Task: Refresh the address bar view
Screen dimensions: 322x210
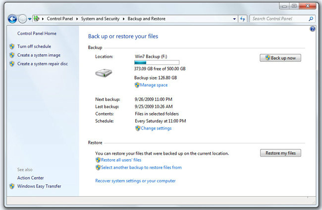Action: [243, 19]
